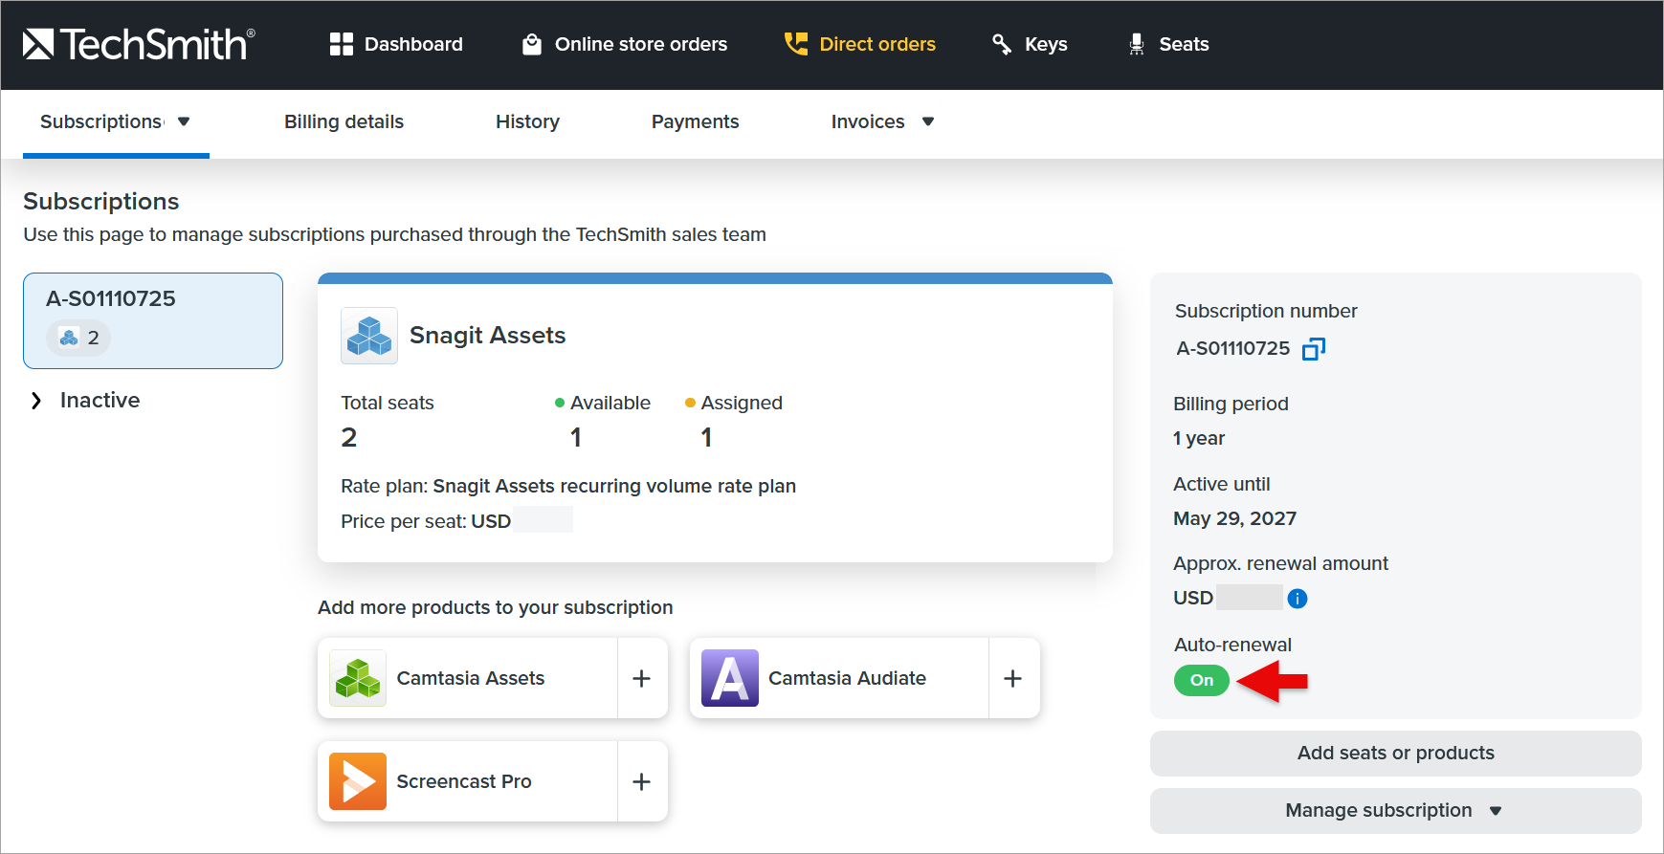The height and width of the screenshot is (854, 1664).
Task: Add Camtasia Assets with plus icon
Action: [642, 678]
